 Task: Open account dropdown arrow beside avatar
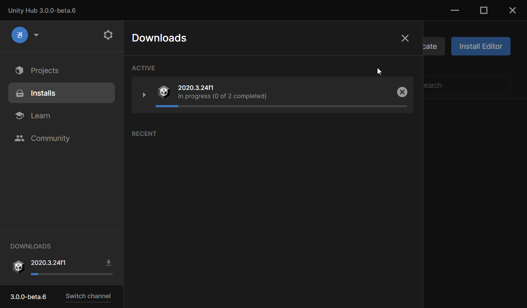pyautogui.click(x=36, y=35)
